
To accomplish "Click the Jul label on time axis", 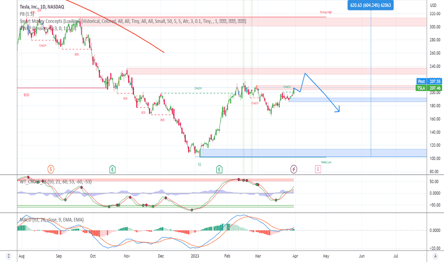I will tap(395, 256).
